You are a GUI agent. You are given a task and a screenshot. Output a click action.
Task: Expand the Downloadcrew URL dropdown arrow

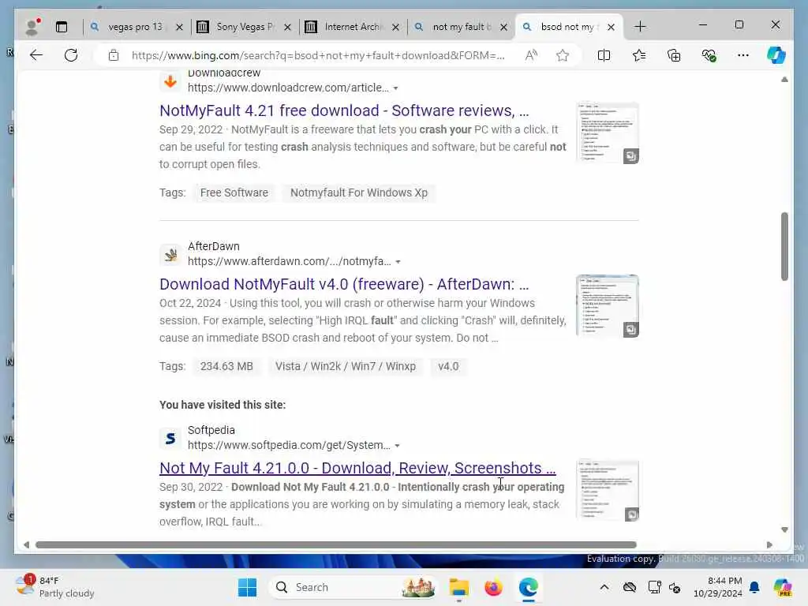point(396,88)
